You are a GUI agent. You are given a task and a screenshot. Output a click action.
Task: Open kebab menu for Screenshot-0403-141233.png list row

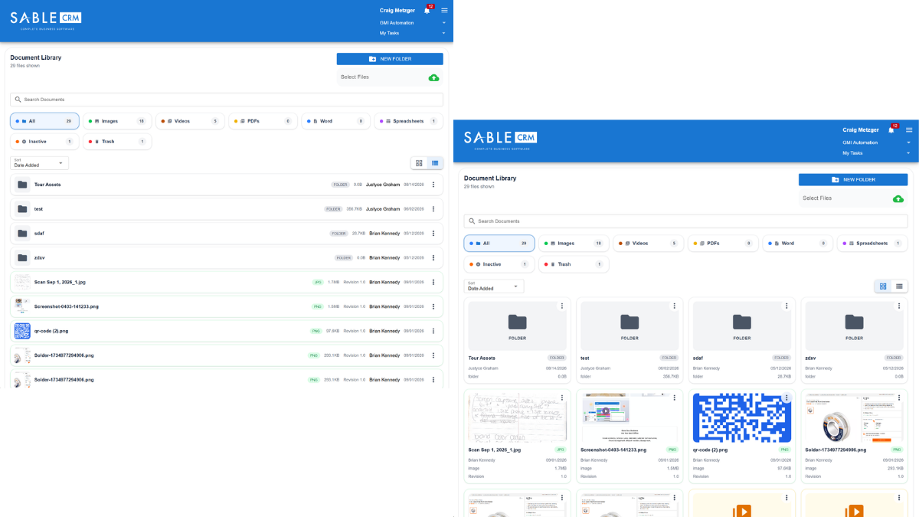(x=433, y=306)
